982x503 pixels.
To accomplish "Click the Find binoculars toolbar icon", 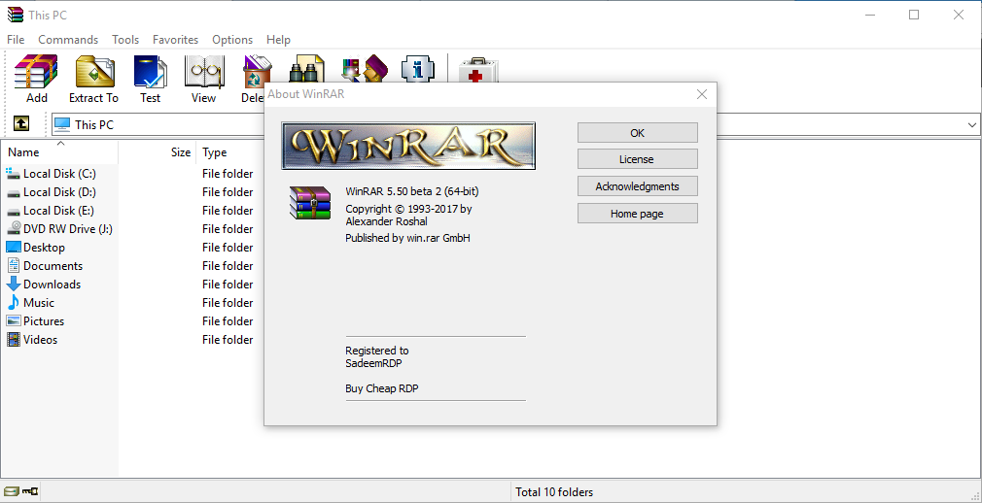I will pyautogui.click(x=307, y=68).
